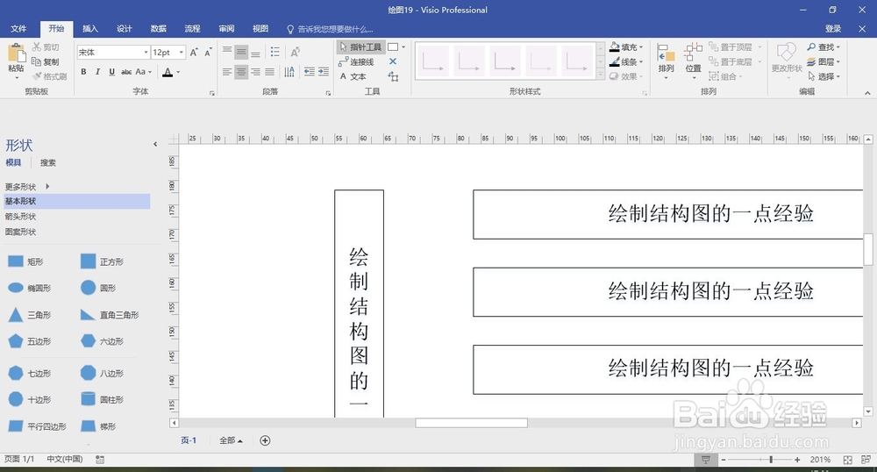
Task: Toggle Underline formatting
Action: pos(112,72)
